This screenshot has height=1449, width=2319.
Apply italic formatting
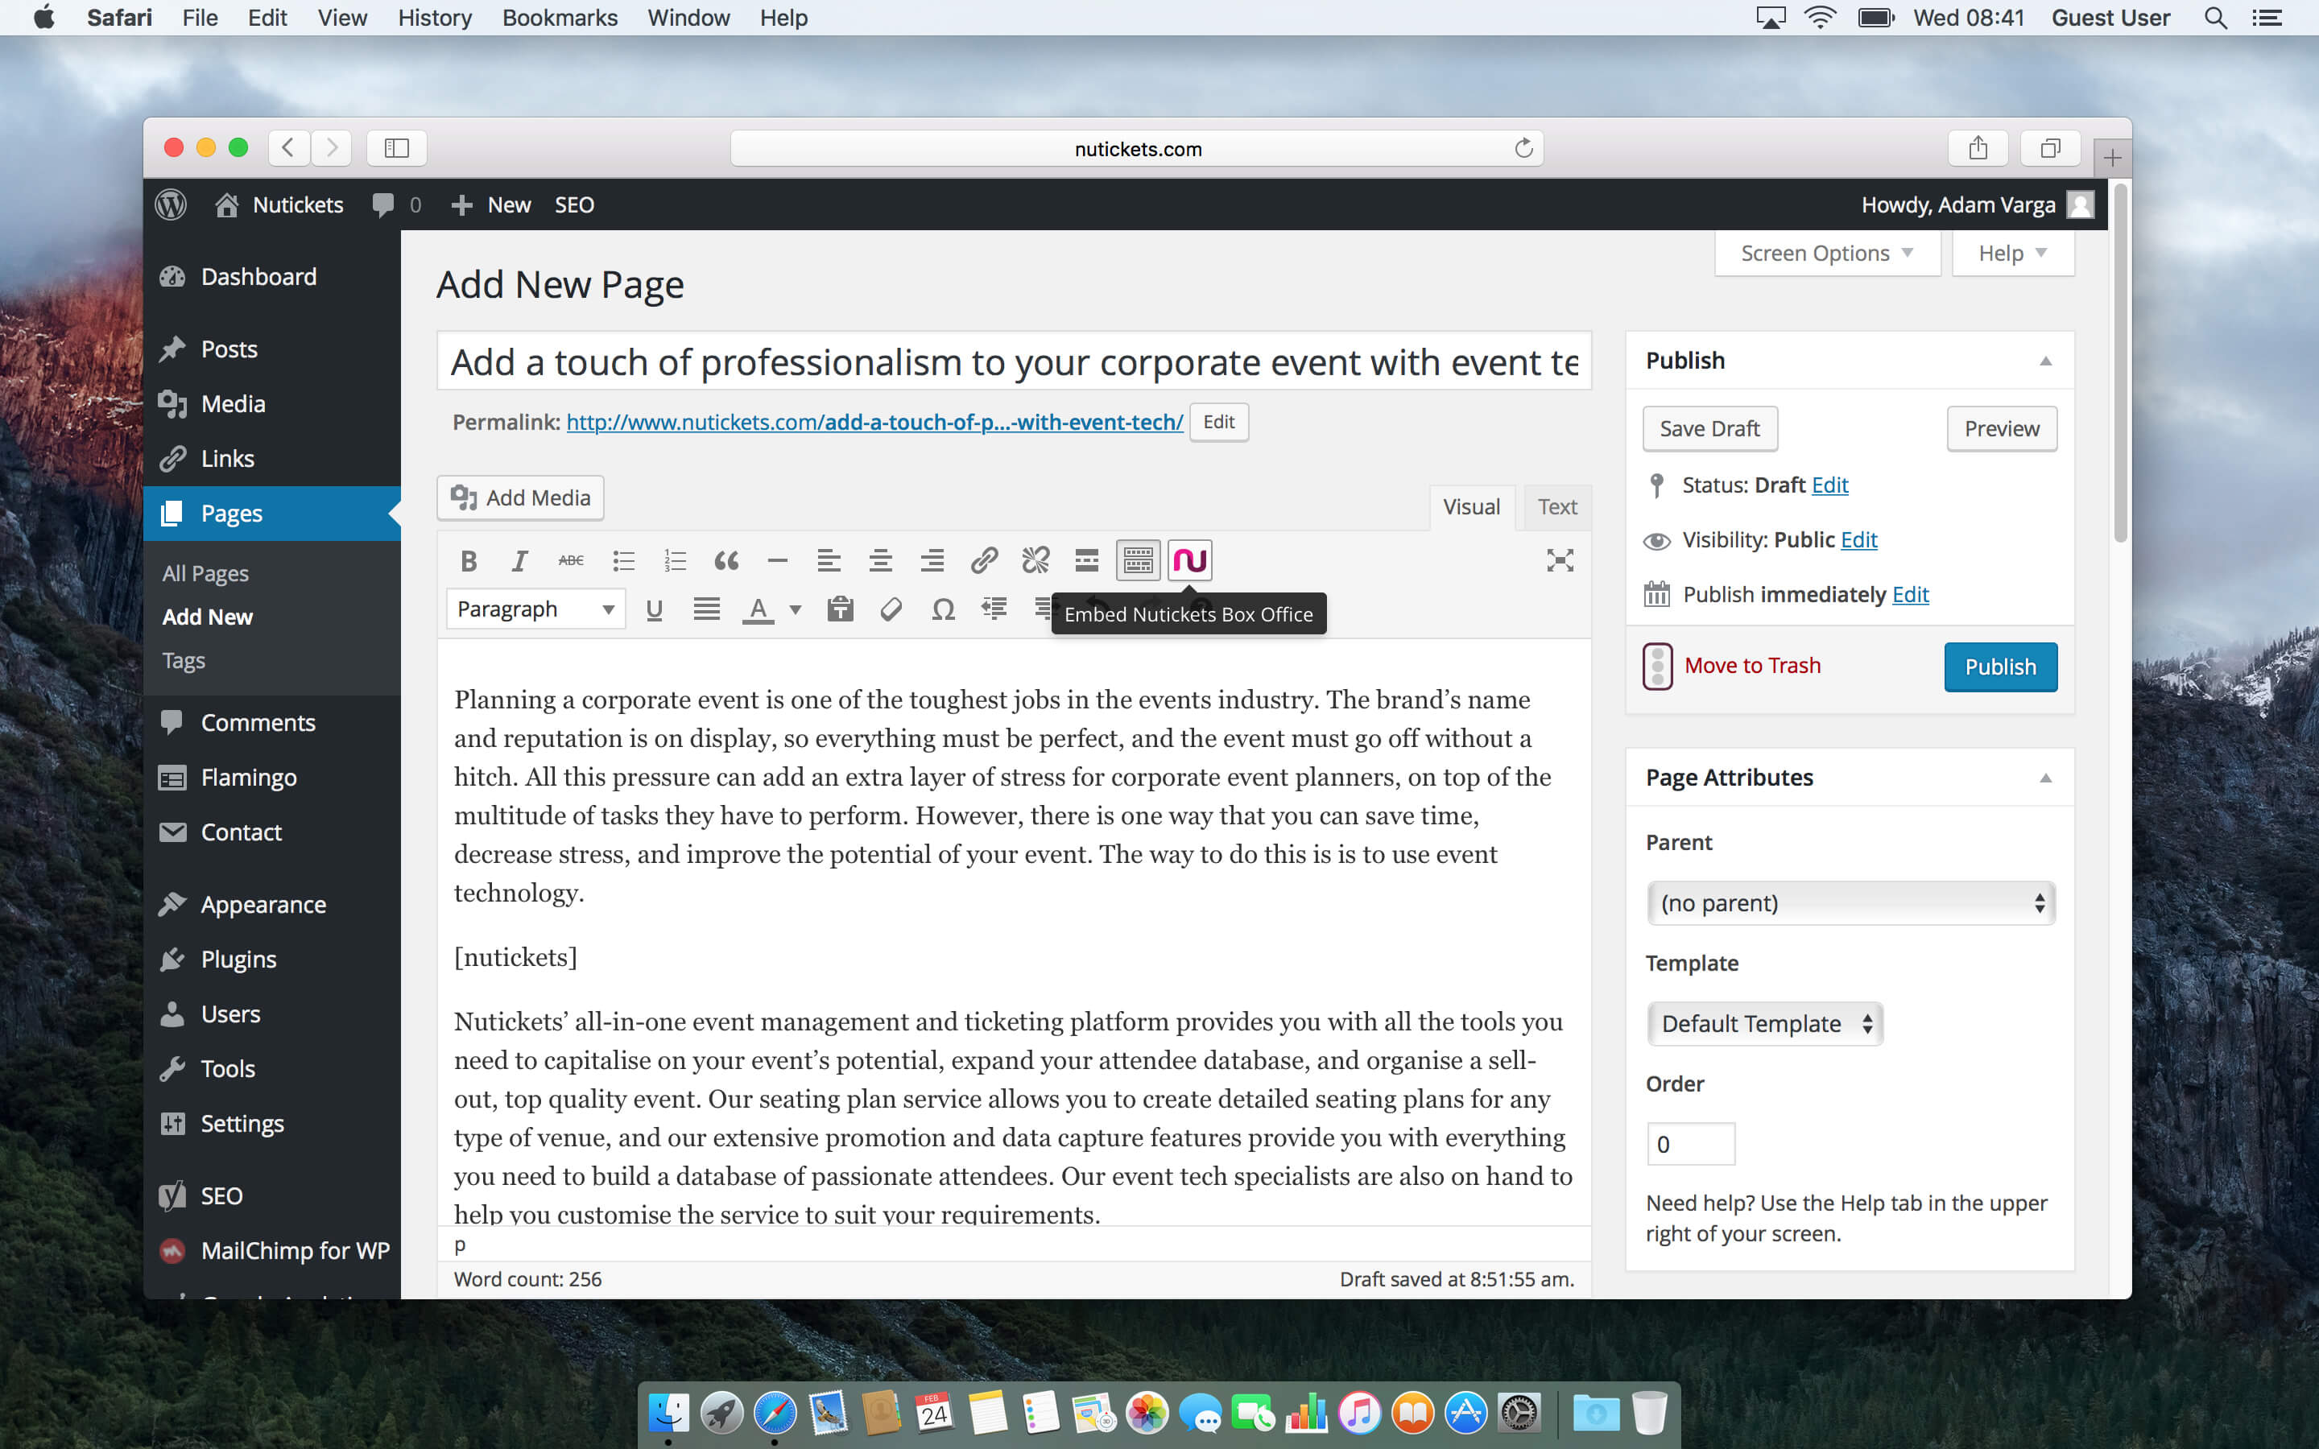point(519,559)
